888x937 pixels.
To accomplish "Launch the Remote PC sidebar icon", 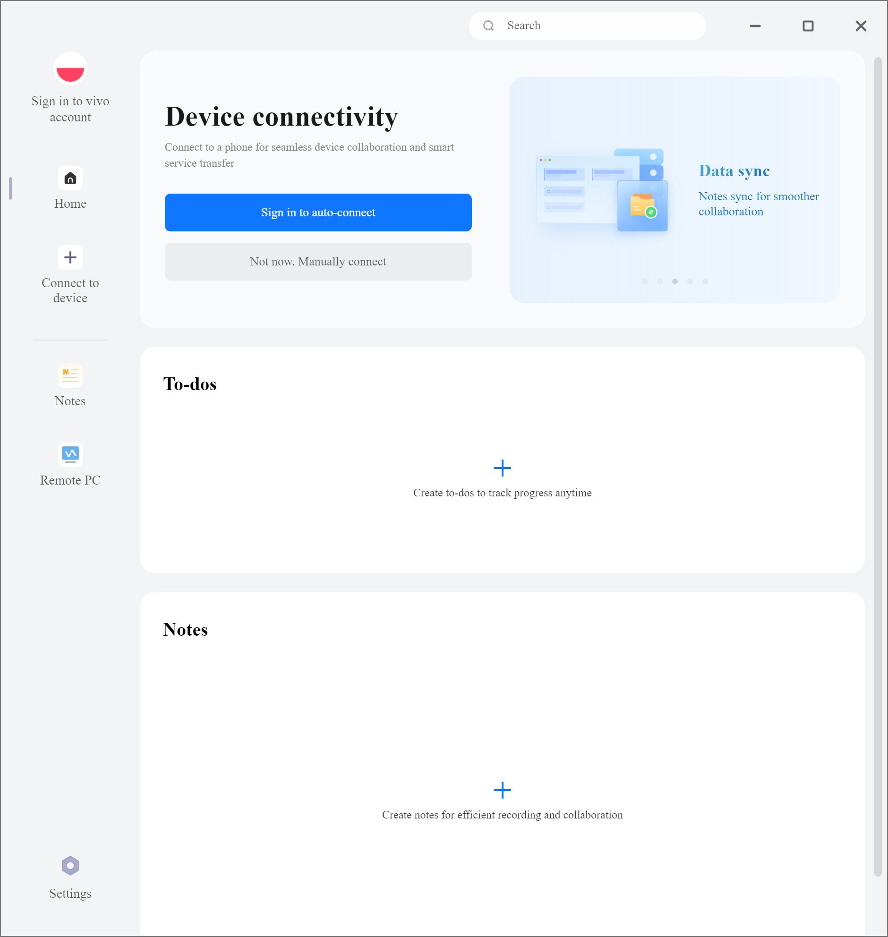I will tap(70, 454).
